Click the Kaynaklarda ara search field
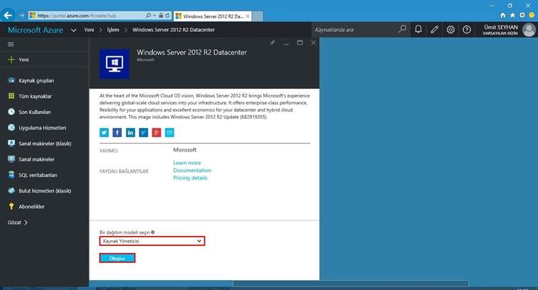Viewport: 538px width, 290px height. 356,30
